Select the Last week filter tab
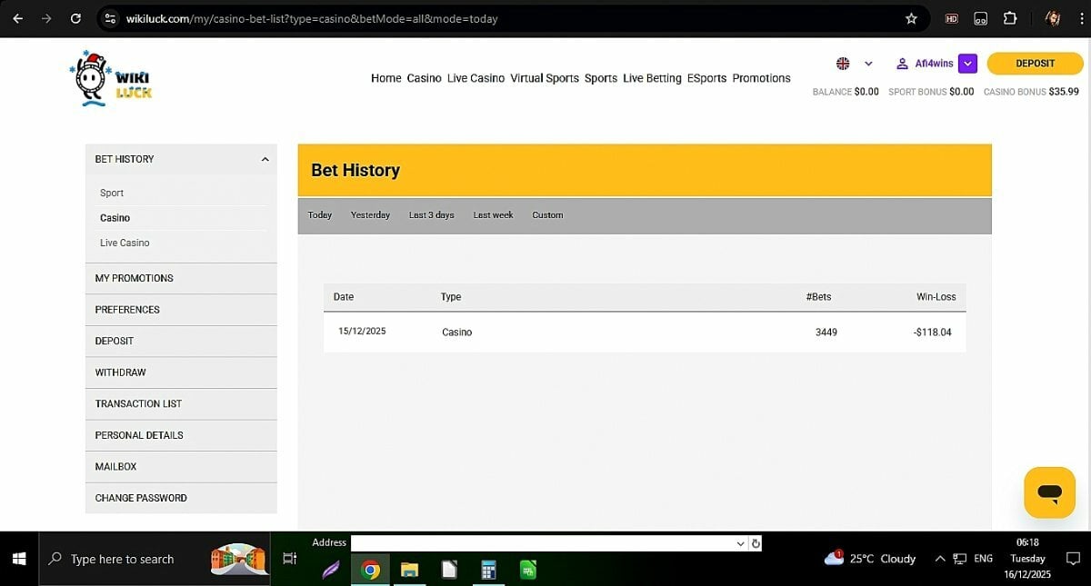Screen dimensions: 1091x586 [493, 215]
